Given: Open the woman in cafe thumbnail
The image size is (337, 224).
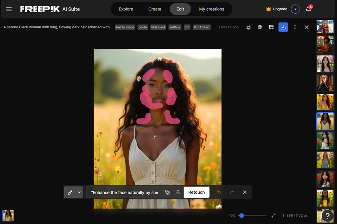Looking at the screenshot, I should pos(325,44).
